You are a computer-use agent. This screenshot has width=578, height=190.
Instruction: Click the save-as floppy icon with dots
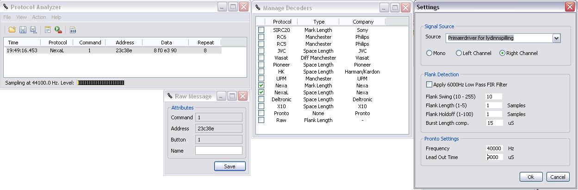pos(33,30)
